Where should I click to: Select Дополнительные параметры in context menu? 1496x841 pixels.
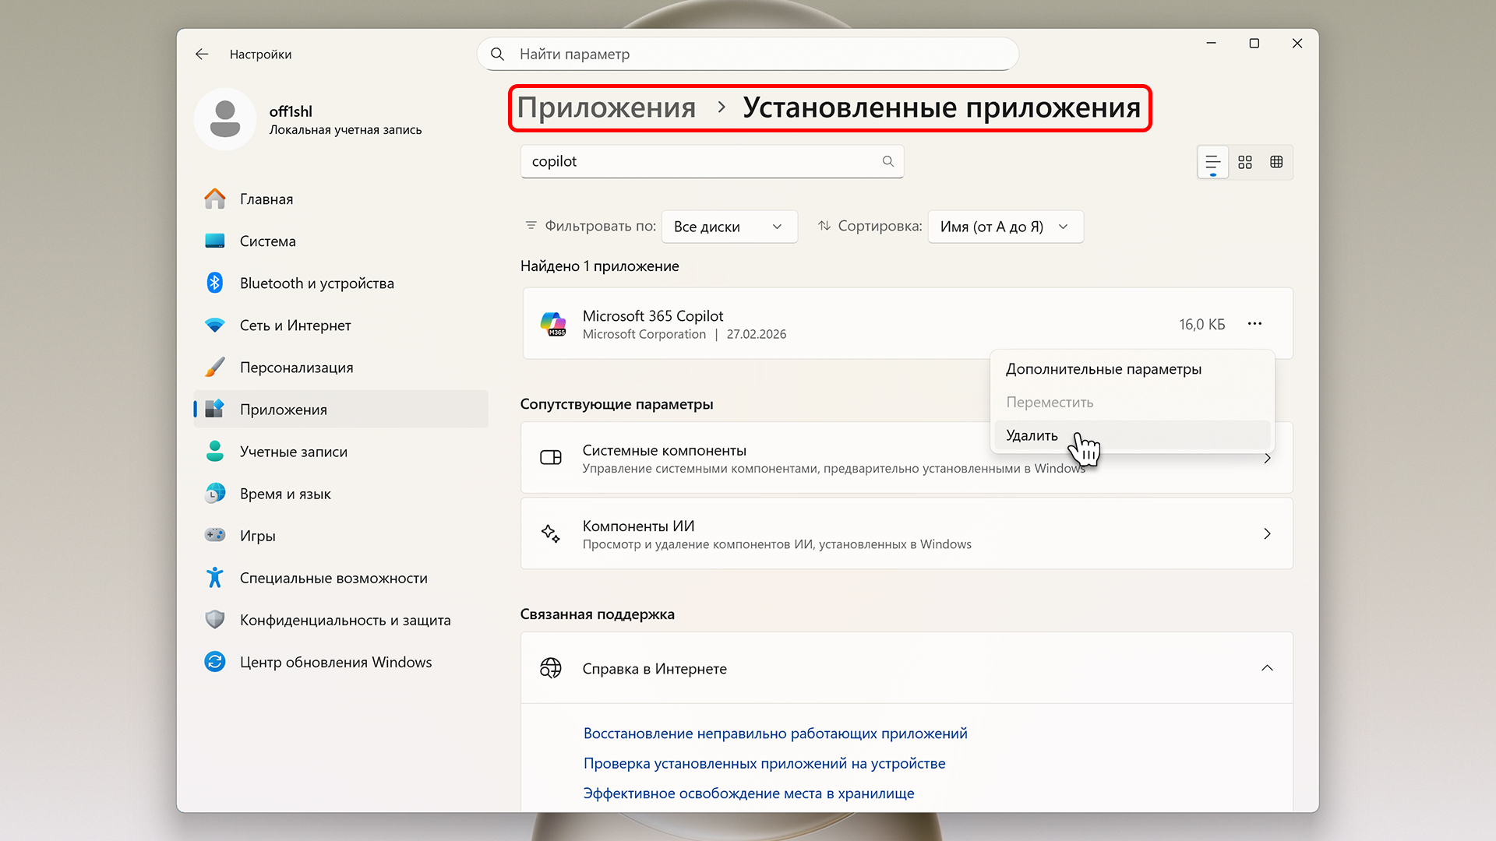pyautogui.click(x=1103, y=369)
